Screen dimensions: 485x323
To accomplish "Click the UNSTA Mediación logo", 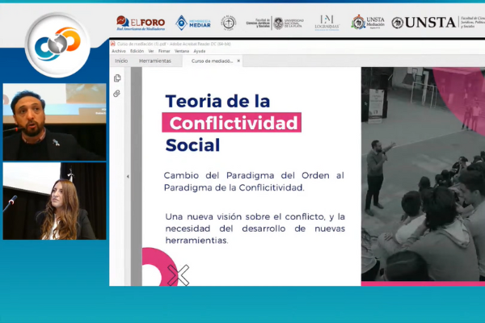I will click(x=368, y=23).
